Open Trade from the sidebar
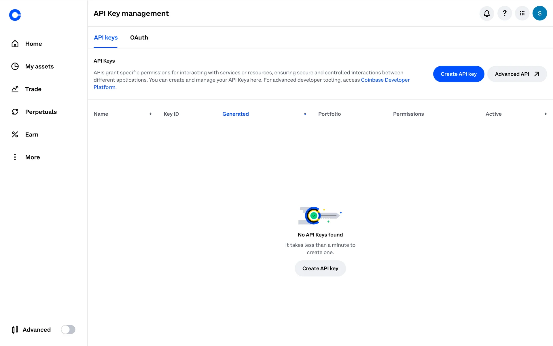The height and width of the screenshot is (346, 553). pyautogui.click(x=33, y=89)
